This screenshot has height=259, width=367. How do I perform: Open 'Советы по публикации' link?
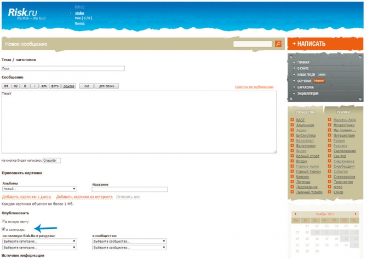coord(254,87)
